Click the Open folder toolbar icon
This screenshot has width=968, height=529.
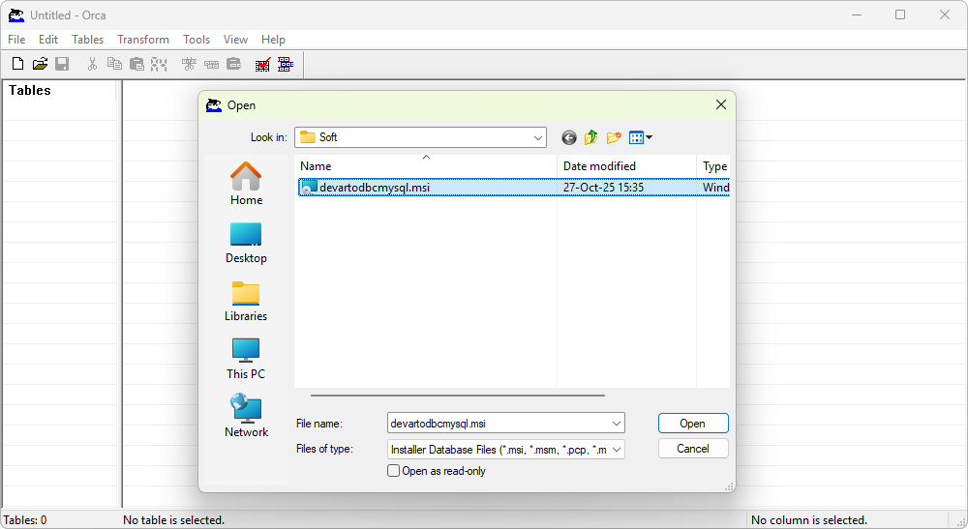(x=40, y=64)
